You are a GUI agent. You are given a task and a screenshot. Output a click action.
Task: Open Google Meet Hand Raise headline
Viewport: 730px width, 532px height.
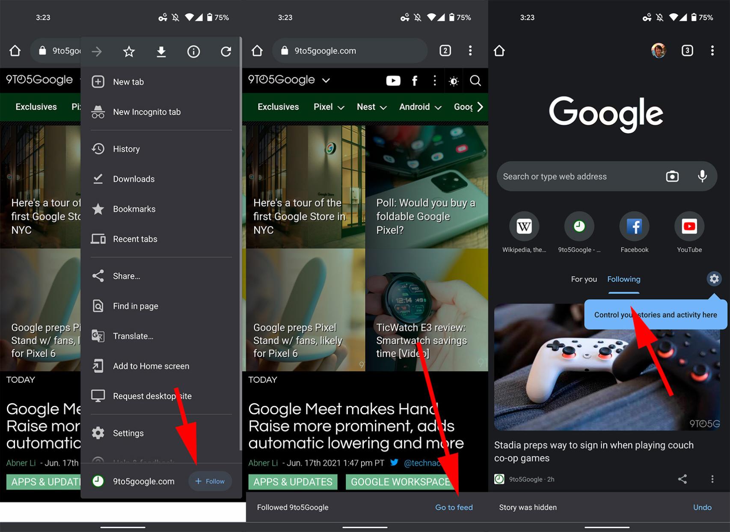[356, 426]
